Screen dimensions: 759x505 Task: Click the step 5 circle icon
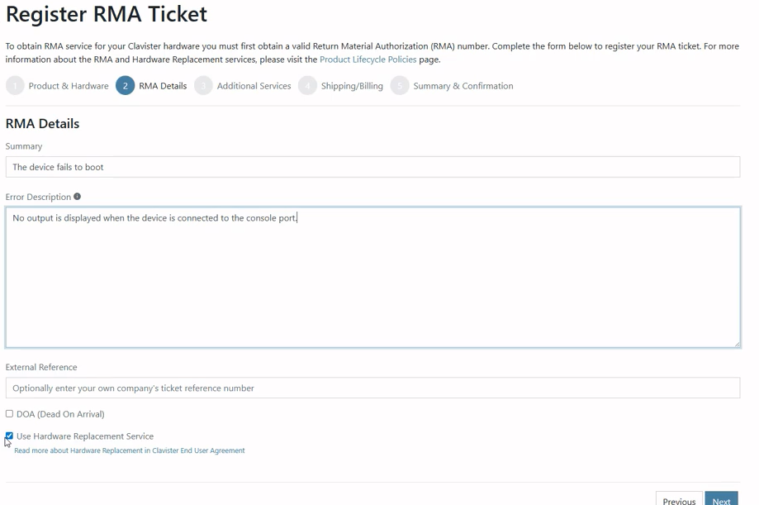coord(400,86)
